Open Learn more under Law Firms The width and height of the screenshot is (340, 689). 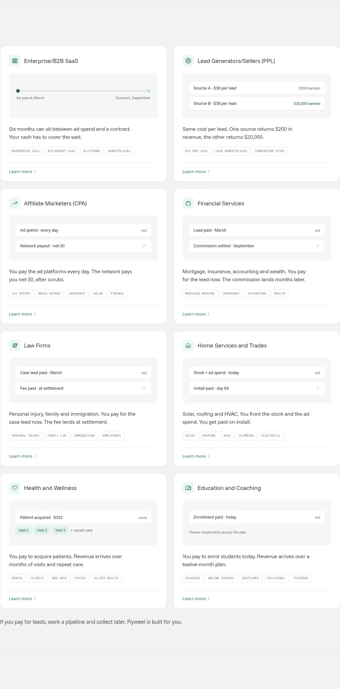tap(23, 456)
